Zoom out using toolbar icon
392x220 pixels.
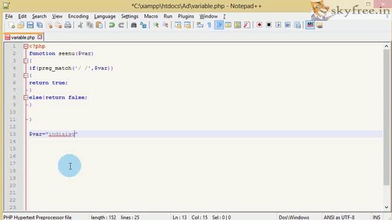[x=165, y=25]
